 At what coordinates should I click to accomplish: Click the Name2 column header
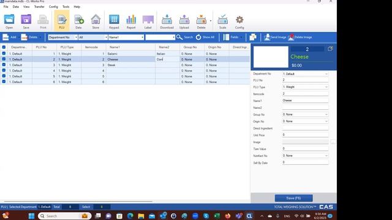167,47
